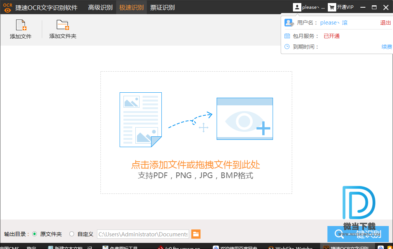Minimize the OCR window
This screenshot has width=393, height=249.
coord(363,7)
